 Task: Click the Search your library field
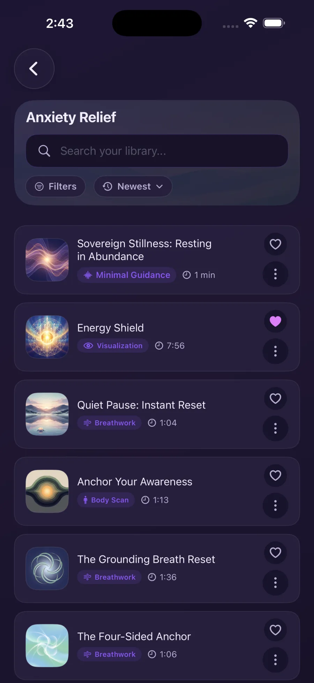pos(167,151)
